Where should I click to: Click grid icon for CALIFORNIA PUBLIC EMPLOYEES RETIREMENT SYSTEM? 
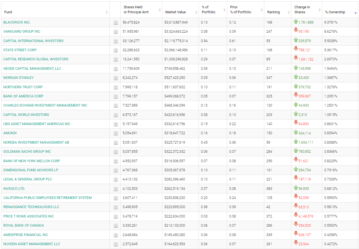pyautogui.click(x=116, y=198)
